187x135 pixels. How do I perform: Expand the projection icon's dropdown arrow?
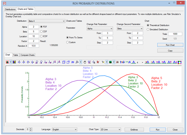click(x=80, y=62)
